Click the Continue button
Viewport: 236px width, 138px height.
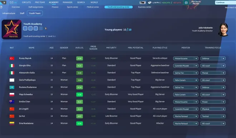pyautogui.click(x=226, y=3)
